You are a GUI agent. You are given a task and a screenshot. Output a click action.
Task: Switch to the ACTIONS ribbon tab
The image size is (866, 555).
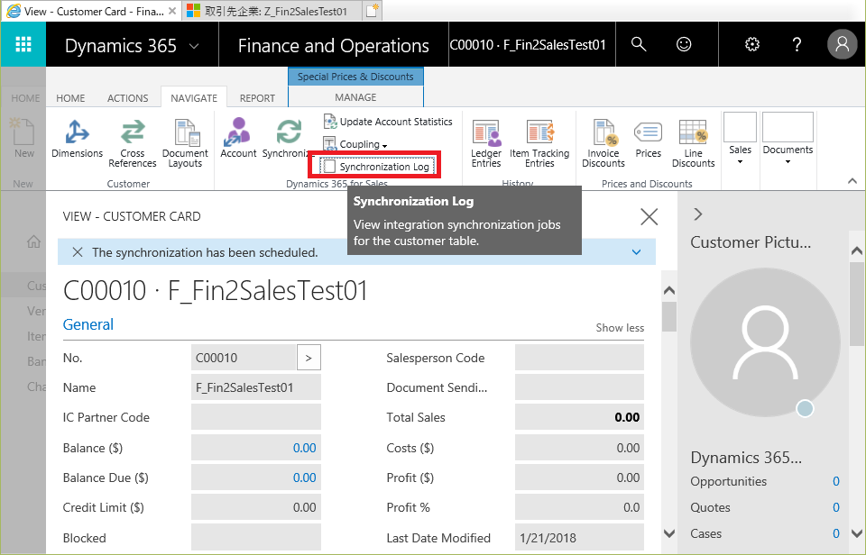(x=127, y=98)
